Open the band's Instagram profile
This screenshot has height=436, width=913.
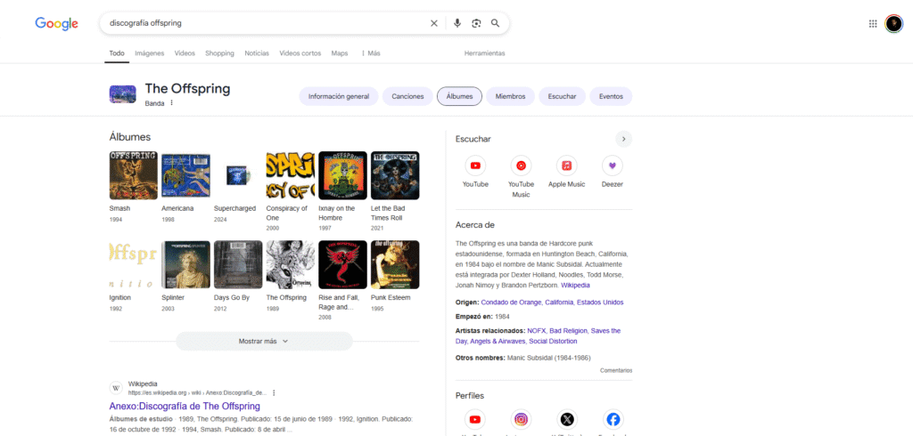(x=521, y=419)
